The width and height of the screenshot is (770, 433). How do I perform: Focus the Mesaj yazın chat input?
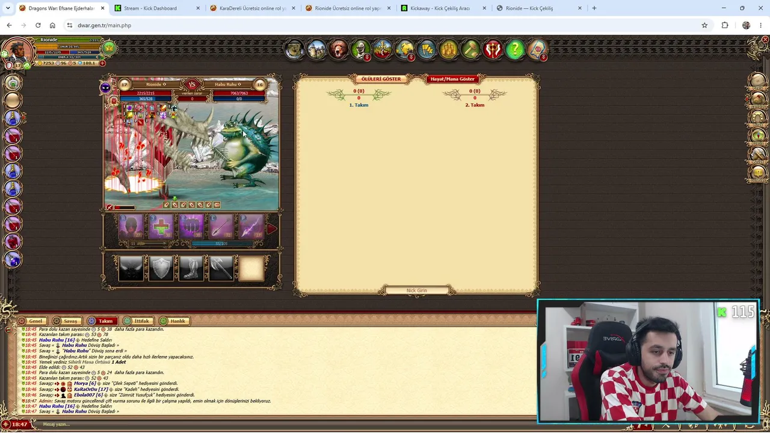click(x=289, y=424)
